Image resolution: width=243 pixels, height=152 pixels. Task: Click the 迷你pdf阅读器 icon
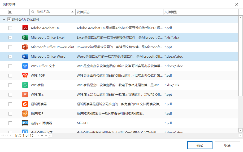pos(25,123)
